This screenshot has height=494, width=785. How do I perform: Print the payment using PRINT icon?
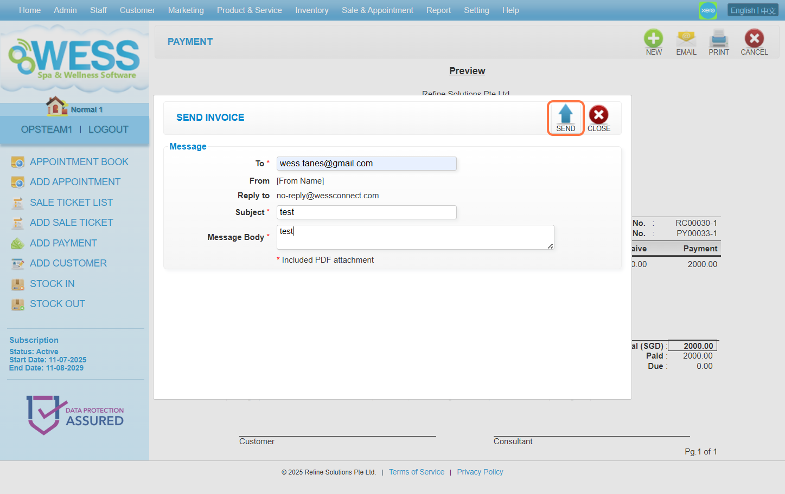pyautogui.click(x=718, y=39)
